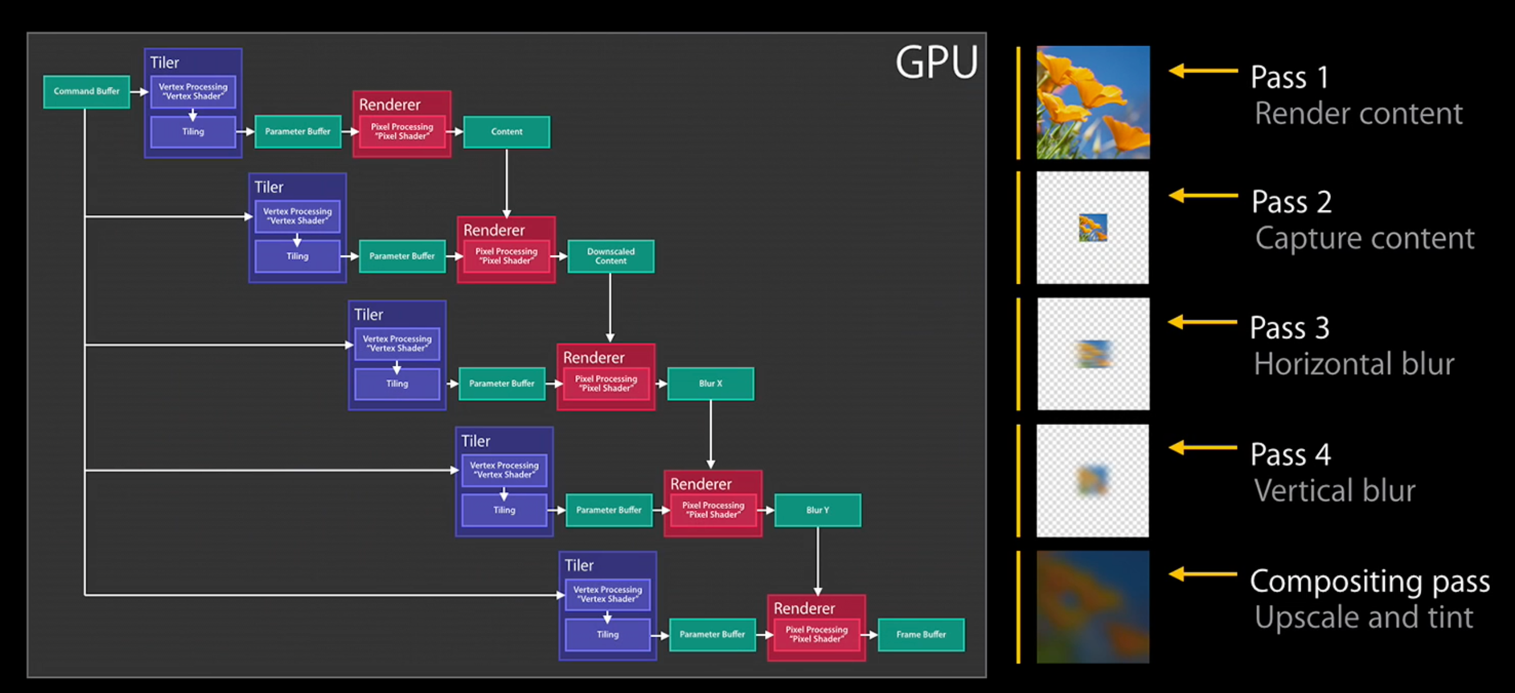Open the Pass 1 flower thumbnail
This screenshot has width=1515, height=693.
point(1092,103)
